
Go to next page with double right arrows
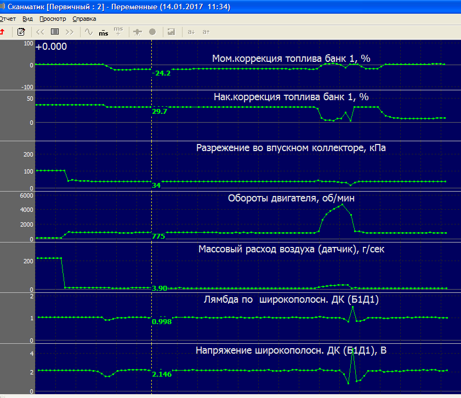70,32
